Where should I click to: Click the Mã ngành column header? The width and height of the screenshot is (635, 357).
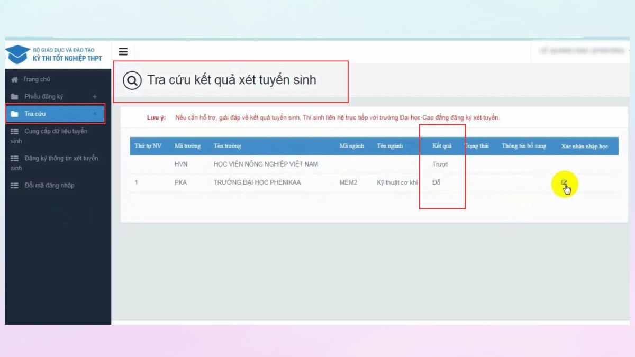click(x=352, y=146)
